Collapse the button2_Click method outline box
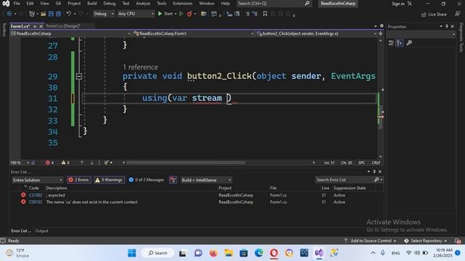The image size is (465, 261). [x=79, y=76]
